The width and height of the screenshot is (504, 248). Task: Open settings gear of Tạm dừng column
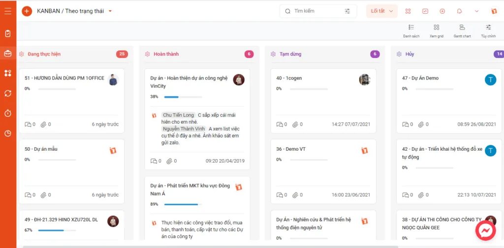click(x=273, y=54)
